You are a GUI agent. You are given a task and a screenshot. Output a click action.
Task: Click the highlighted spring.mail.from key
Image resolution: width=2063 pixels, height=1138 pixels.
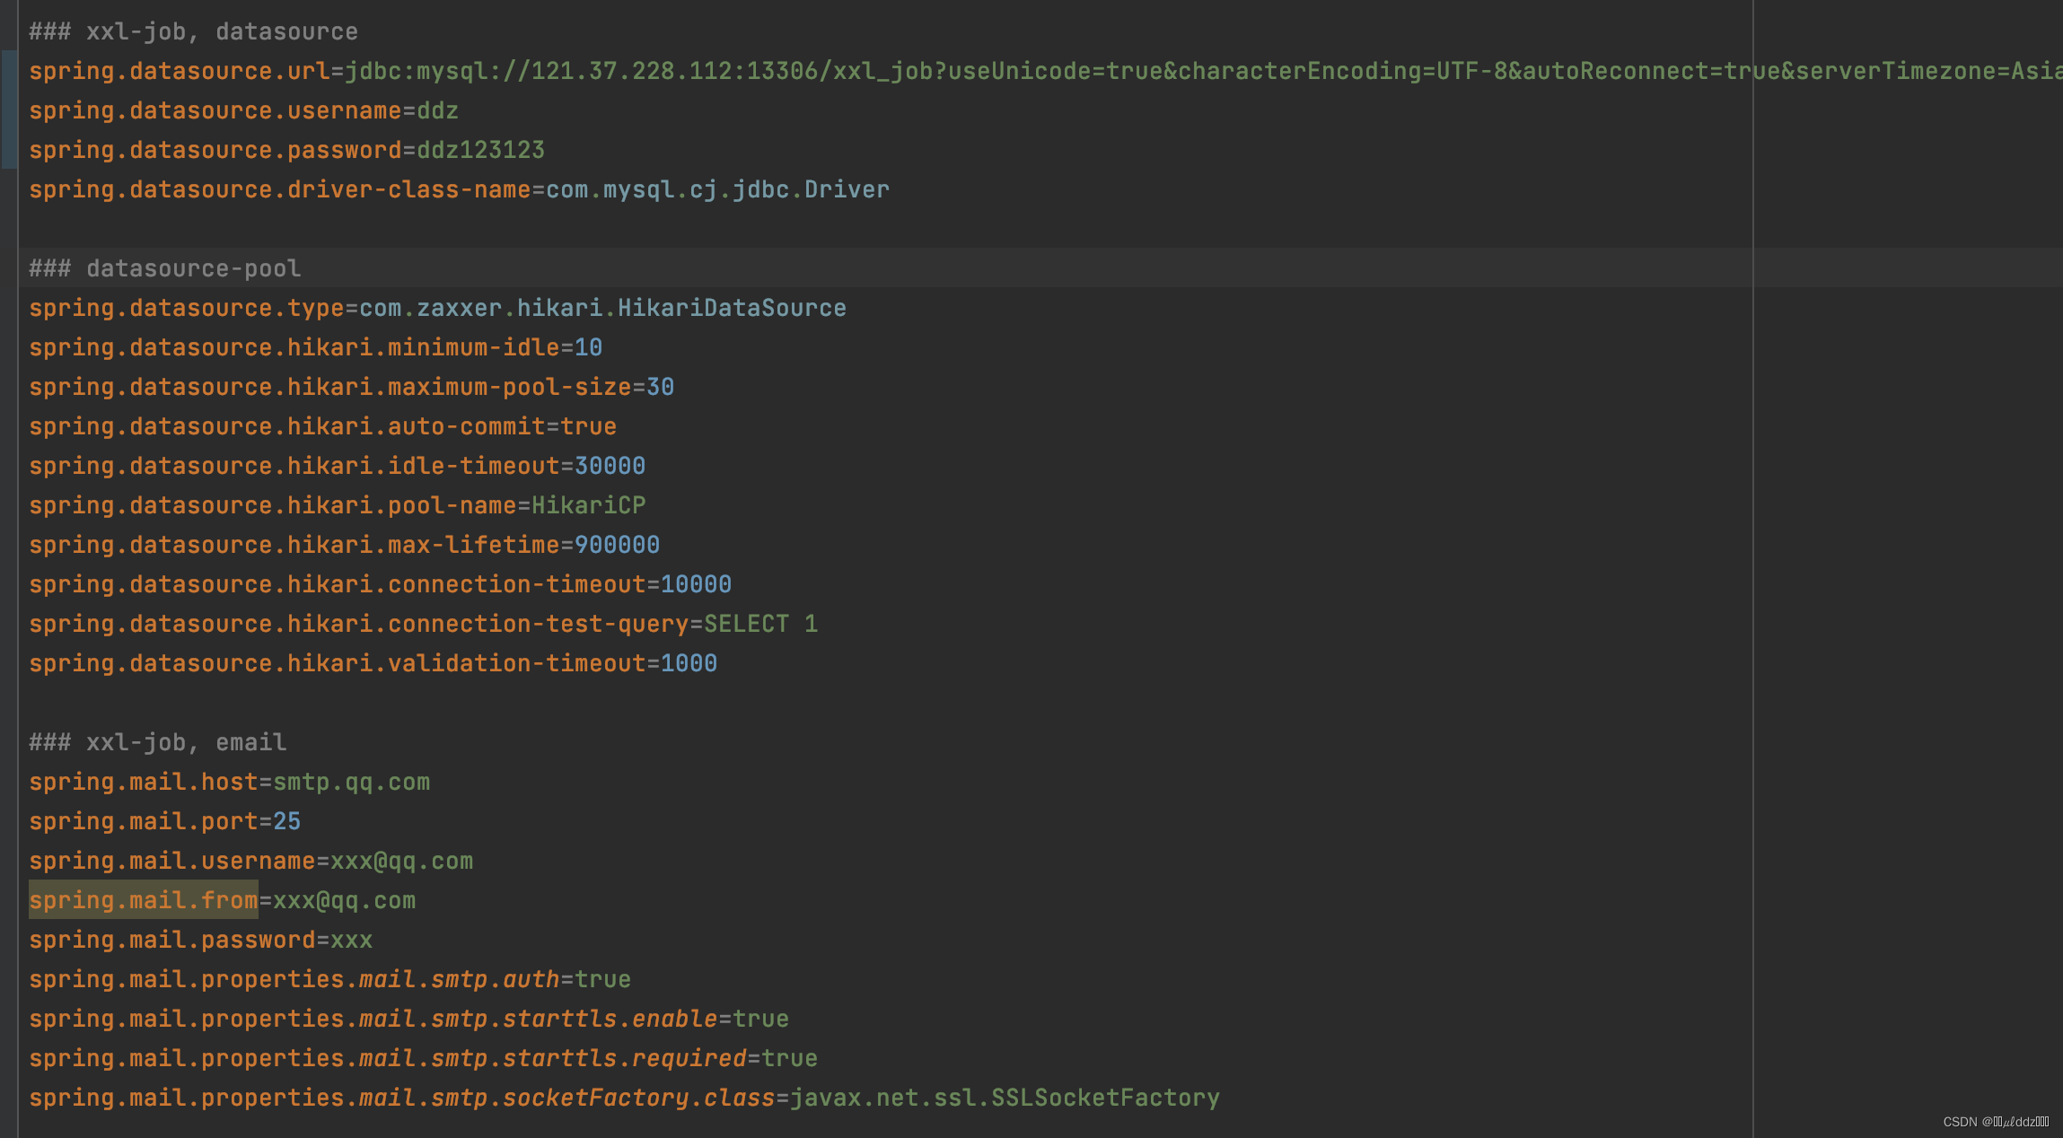click(144, 900)
